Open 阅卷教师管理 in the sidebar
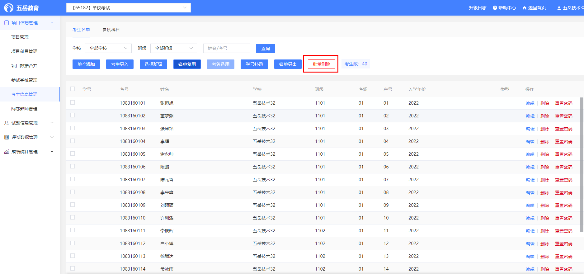The width and height of the screenshot is (584, 274). [x=24, y=109]
